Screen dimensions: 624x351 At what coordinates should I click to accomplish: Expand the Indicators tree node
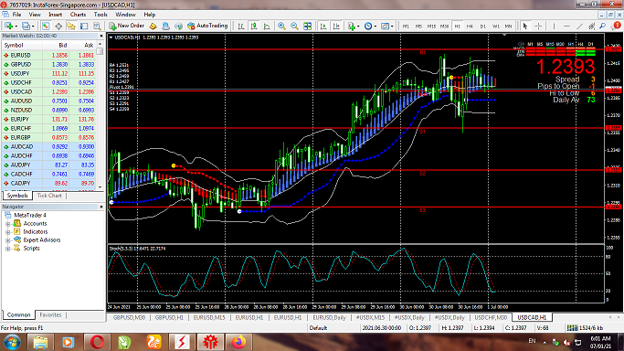(7, 232)
